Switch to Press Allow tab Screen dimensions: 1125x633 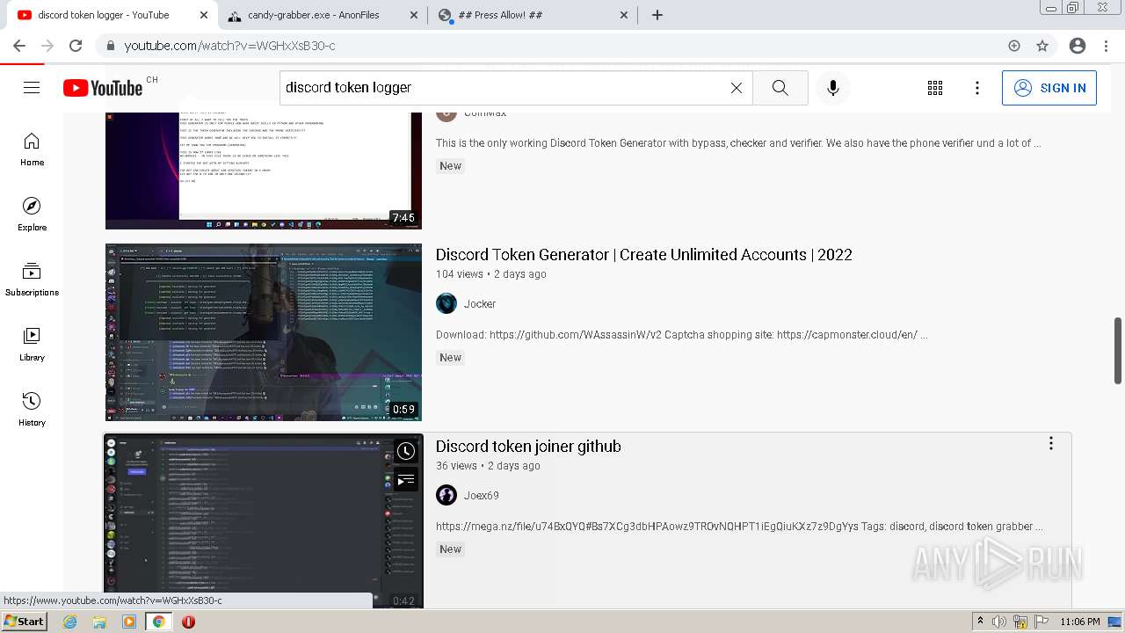[x=533, y=15]
